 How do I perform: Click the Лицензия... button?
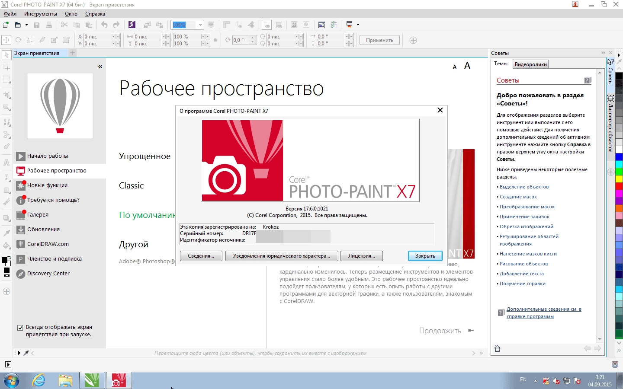point(362,256)
